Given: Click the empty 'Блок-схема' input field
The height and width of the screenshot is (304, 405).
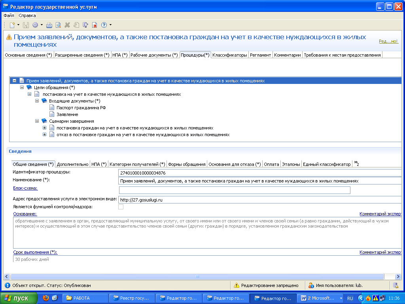Looking at the screenshot, I should pos(235,190).
